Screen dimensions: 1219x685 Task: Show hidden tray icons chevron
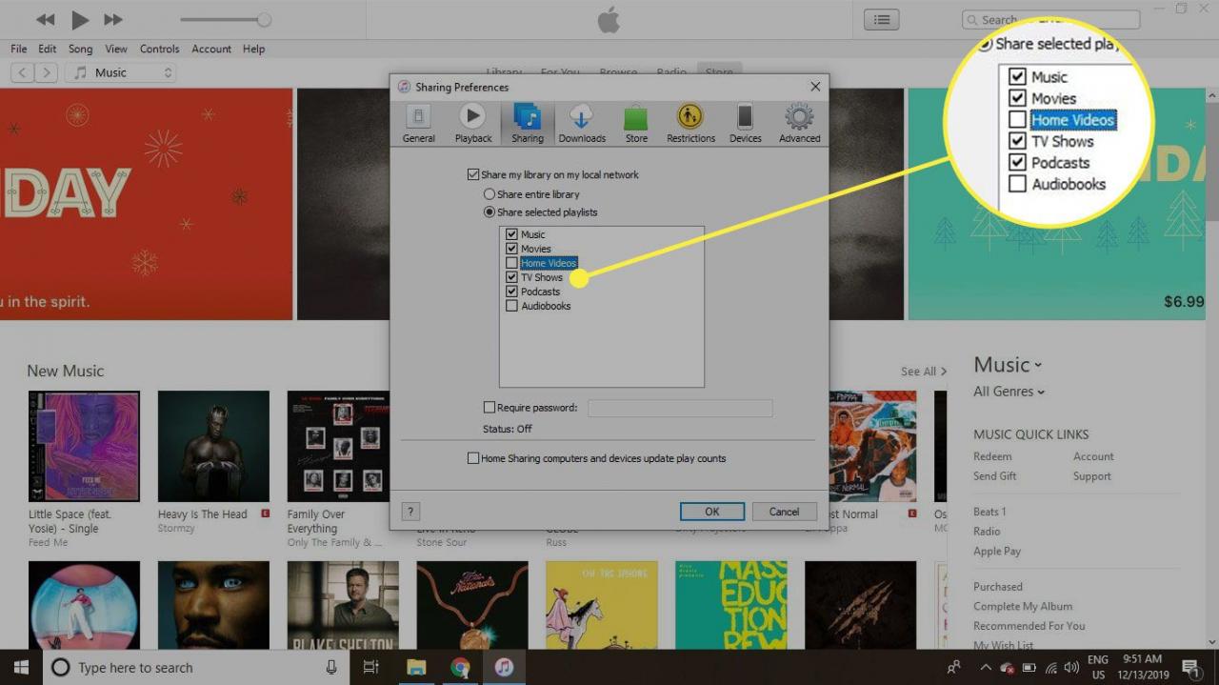(x=986, y=667)
